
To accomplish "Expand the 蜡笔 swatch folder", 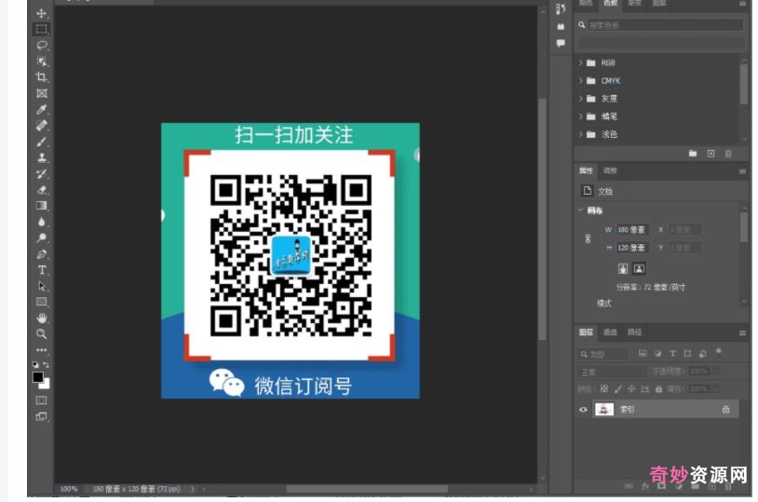I will click(x=581, y=116).
